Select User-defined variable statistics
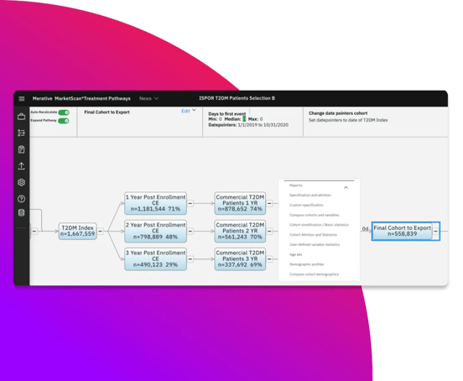Viewport: 463px width, 381px height. click(315, 244)
